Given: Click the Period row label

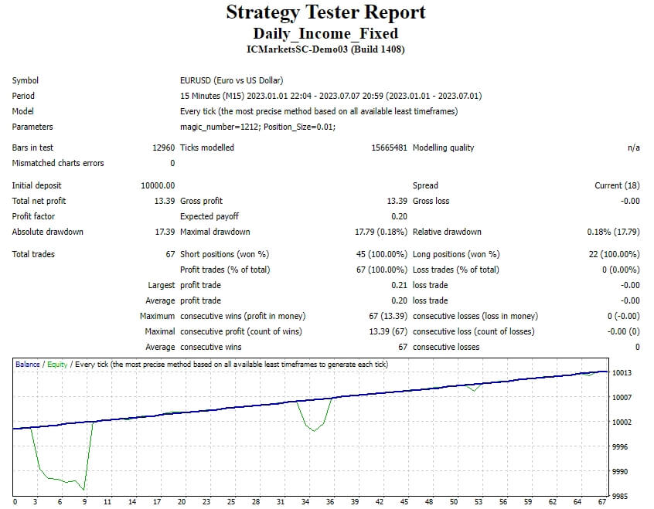Looking at the screenshot, I should [x=23, y=96].
